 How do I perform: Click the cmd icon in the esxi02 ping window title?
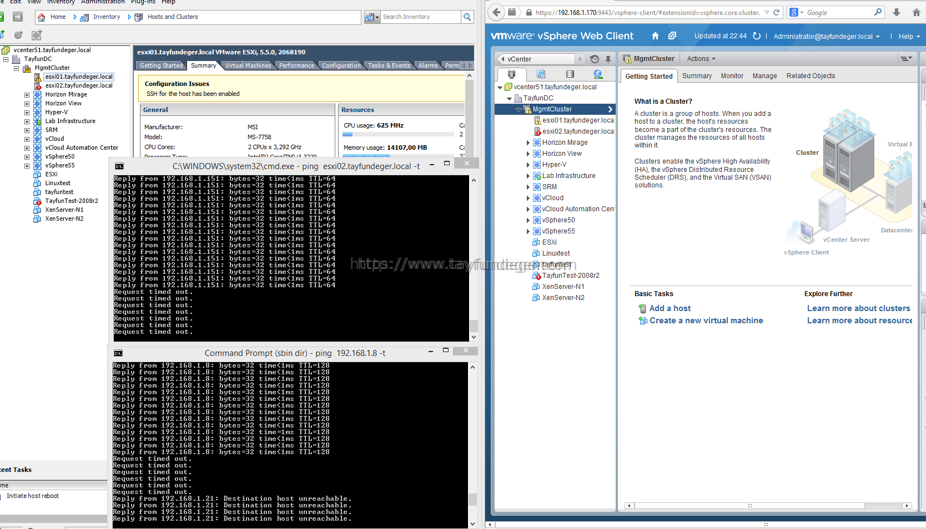119,166
